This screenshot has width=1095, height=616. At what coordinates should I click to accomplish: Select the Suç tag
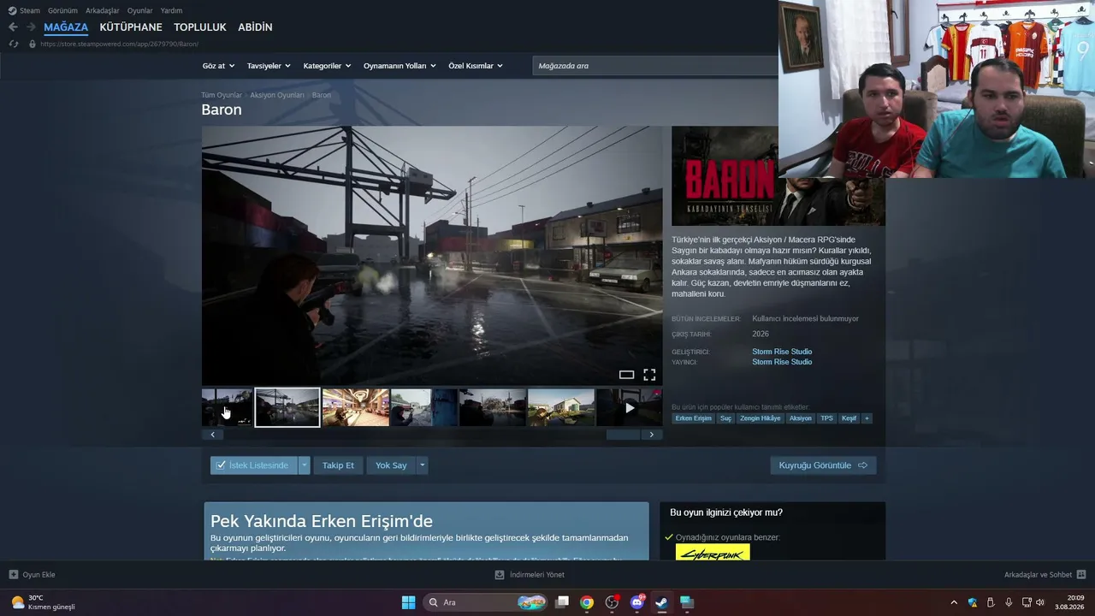[725, 418]
